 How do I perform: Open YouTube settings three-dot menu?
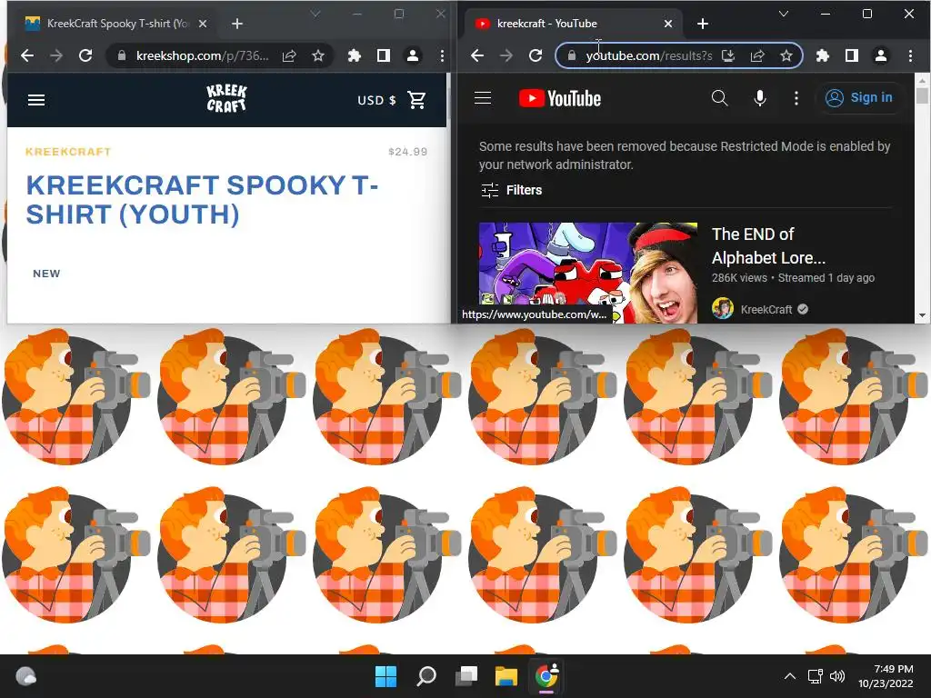796,98
